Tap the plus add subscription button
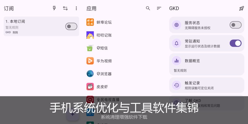The width and height of the screenshot is (248, 124). point(73,114)
